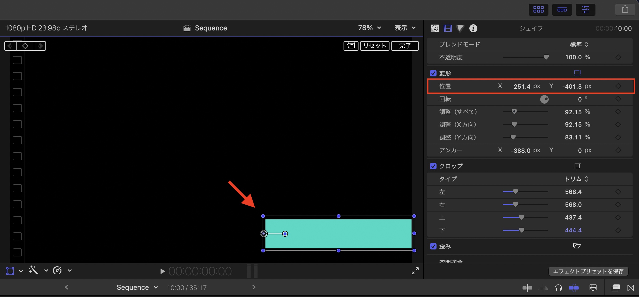Click the 完了 done button
639x297 pixels.
(405, 46)
